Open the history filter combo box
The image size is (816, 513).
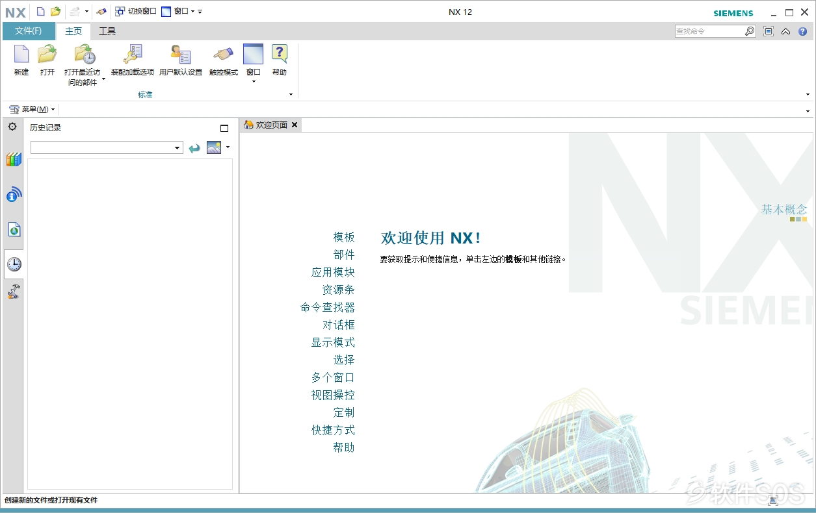(107, 148)
